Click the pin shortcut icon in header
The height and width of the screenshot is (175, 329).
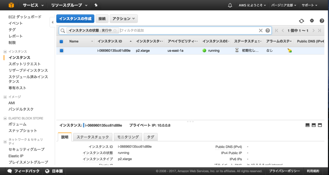coord(96,5)
